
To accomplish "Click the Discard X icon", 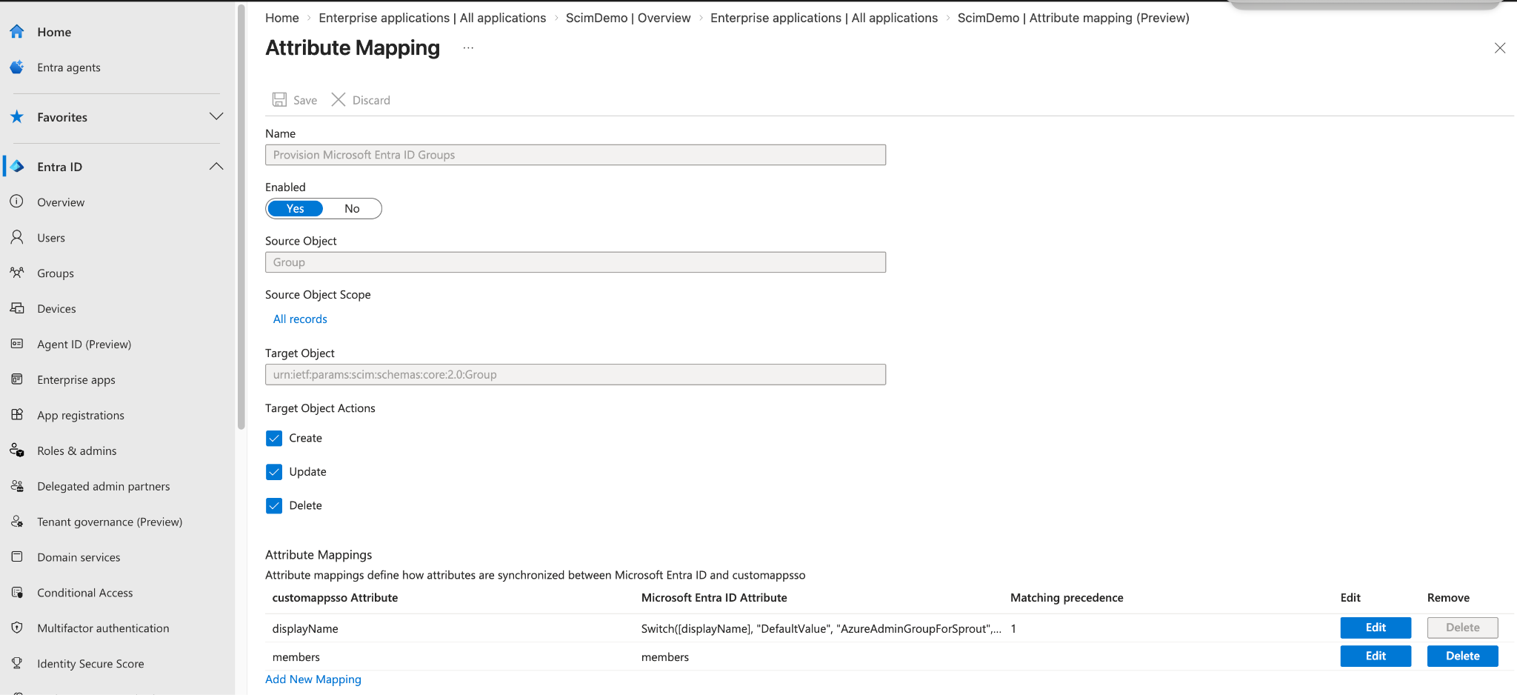I will tap(339, 99).
